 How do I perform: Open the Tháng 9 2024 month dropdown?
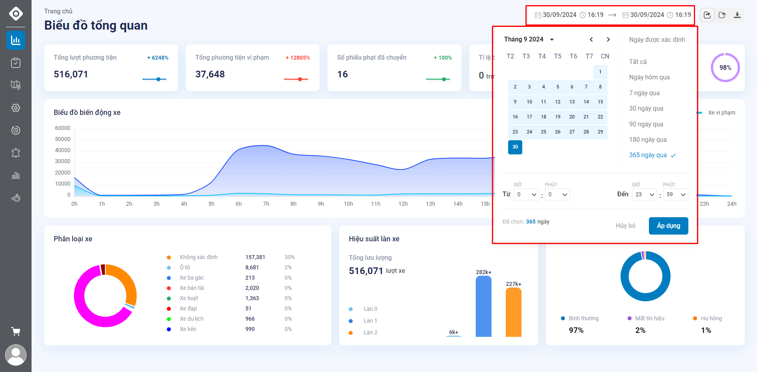point(529,39)
